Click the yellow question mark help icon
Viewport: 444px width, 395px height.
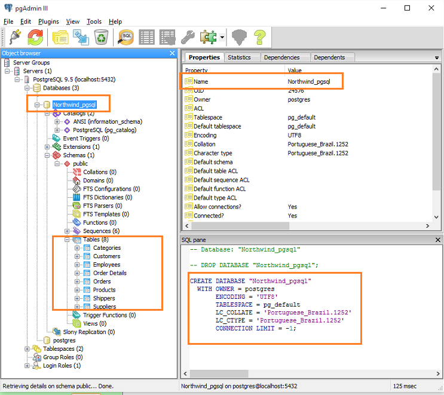tap(260, 37)
